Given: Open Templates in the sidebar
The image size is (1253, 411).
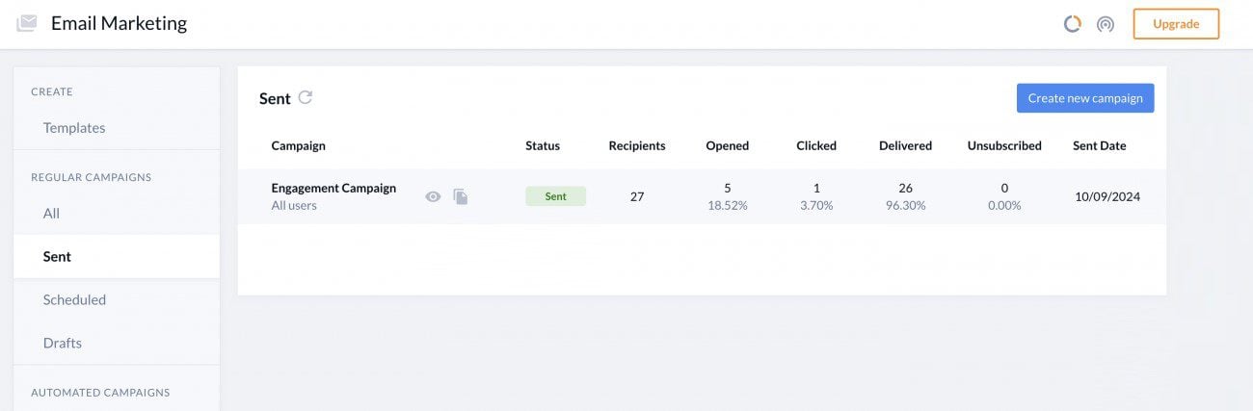Looking at the screenshot, I should (x=74, y=128).
